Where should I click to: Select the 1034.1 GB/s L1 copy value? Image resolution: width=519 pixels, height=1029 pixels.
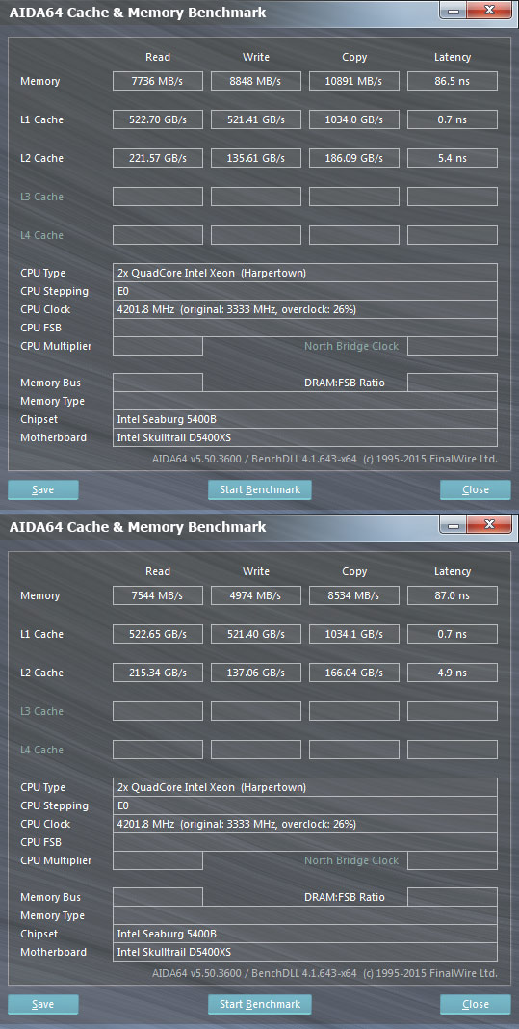354,634
